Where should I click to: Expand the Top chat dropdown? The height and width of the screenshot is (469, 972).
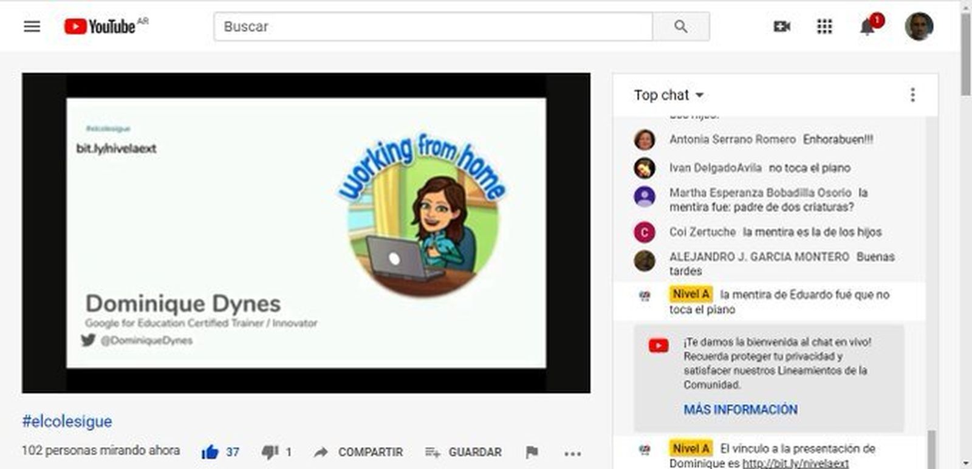click(x=668, y=95)
